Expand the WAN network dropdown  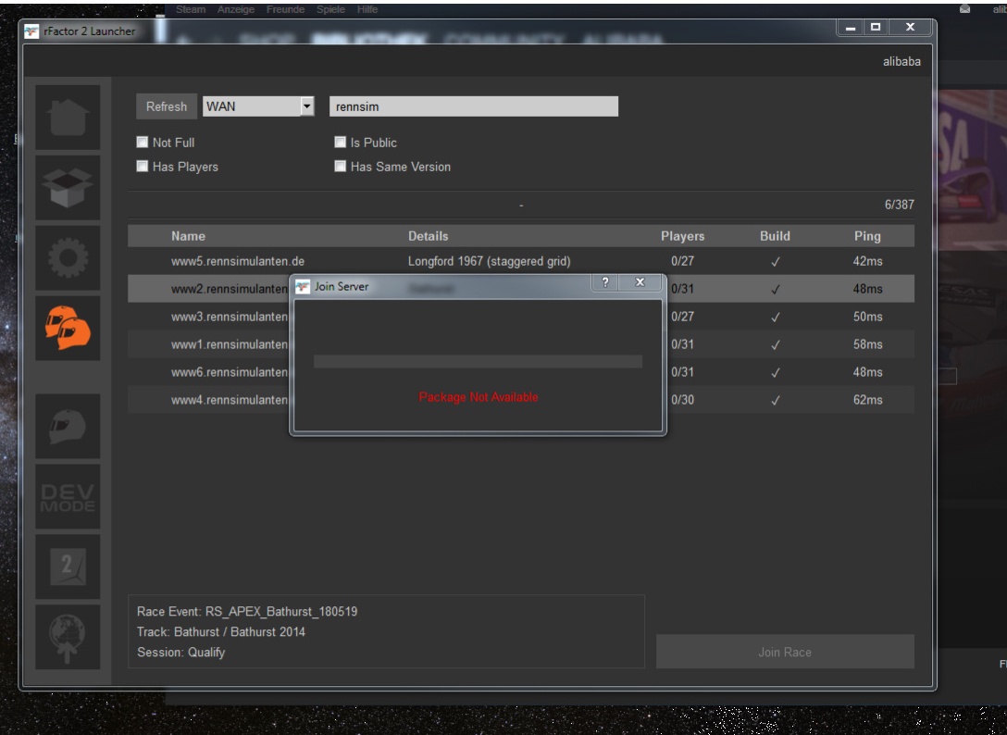(307, 106)
